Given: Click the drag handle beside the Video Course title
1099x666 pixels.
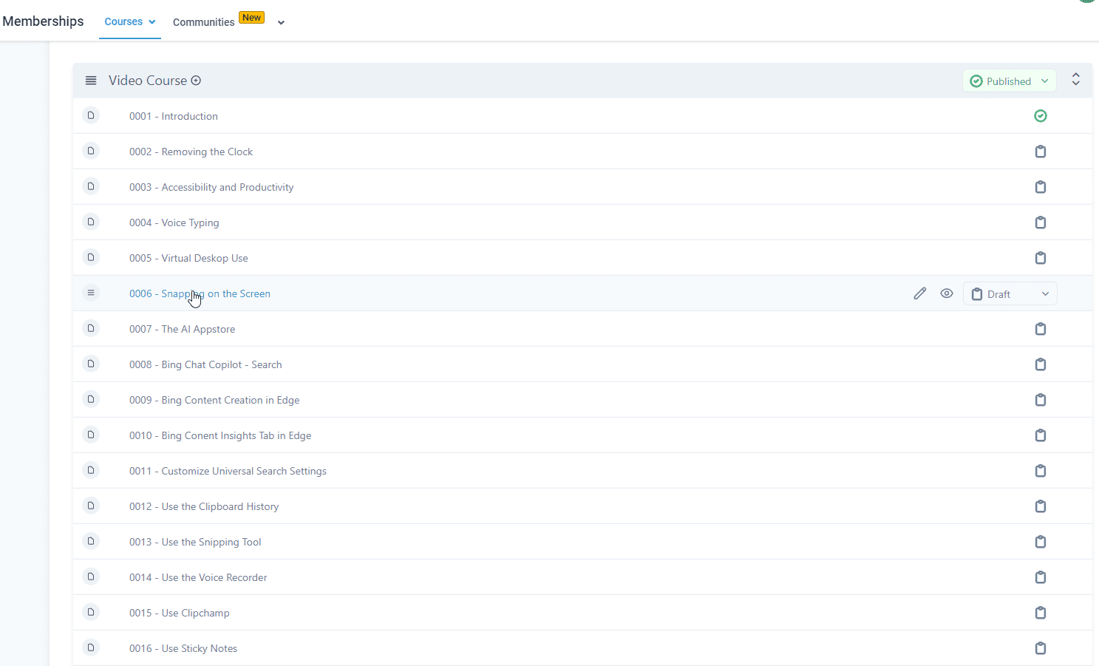Looking at the screenshot, I should coord(91,81).
